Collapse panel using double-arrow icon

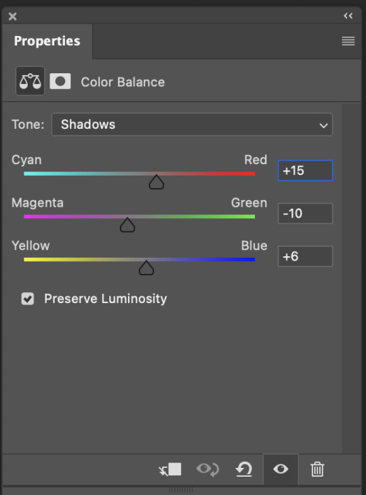tap(348, 16)
